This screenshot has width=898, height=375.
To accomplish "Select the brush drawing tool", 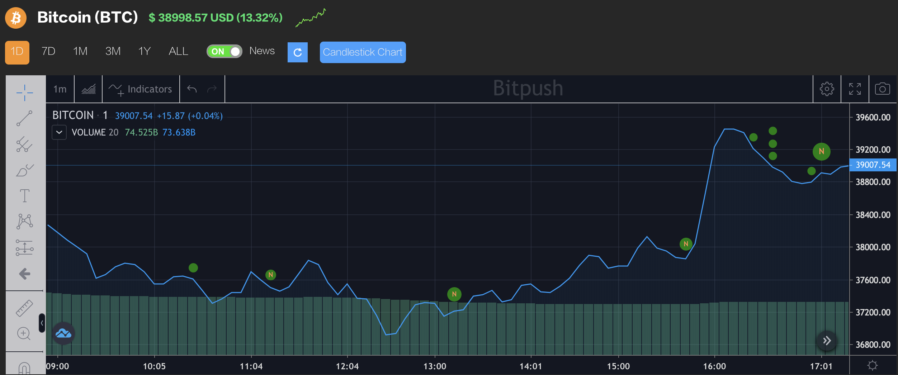I will [x=24, y=170].
